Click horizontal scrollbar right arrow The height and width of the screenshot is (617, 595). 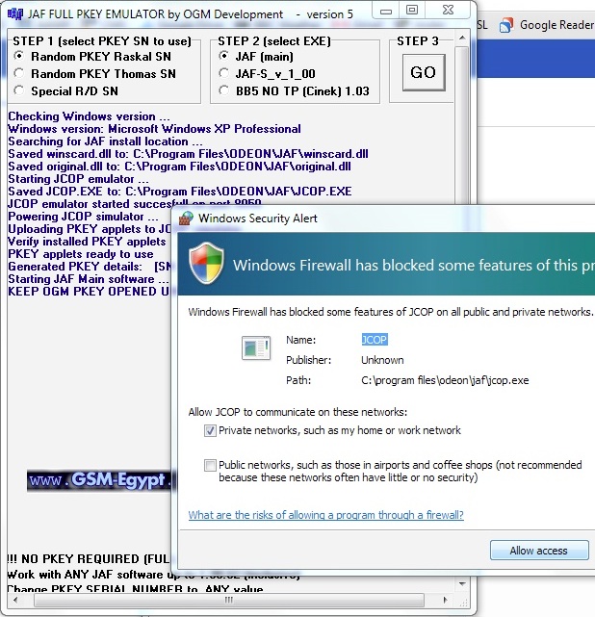[x=445, y=601]
